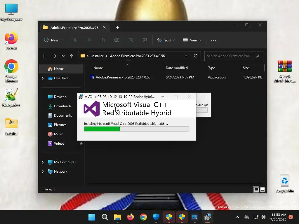Launch Firefox from the desktop shortcut
299x224 pixels.
(x=11, y=41)
